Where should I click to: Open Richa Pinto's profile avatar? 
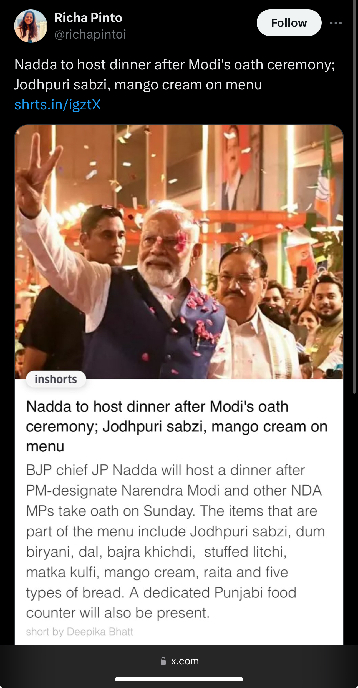[x=31, y=26]
